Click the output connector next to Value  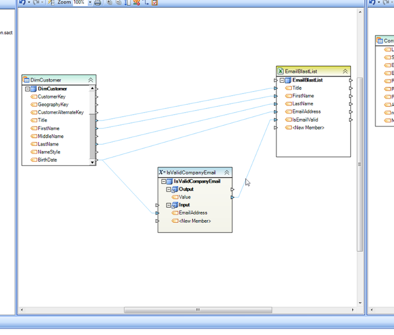[232, 197]
